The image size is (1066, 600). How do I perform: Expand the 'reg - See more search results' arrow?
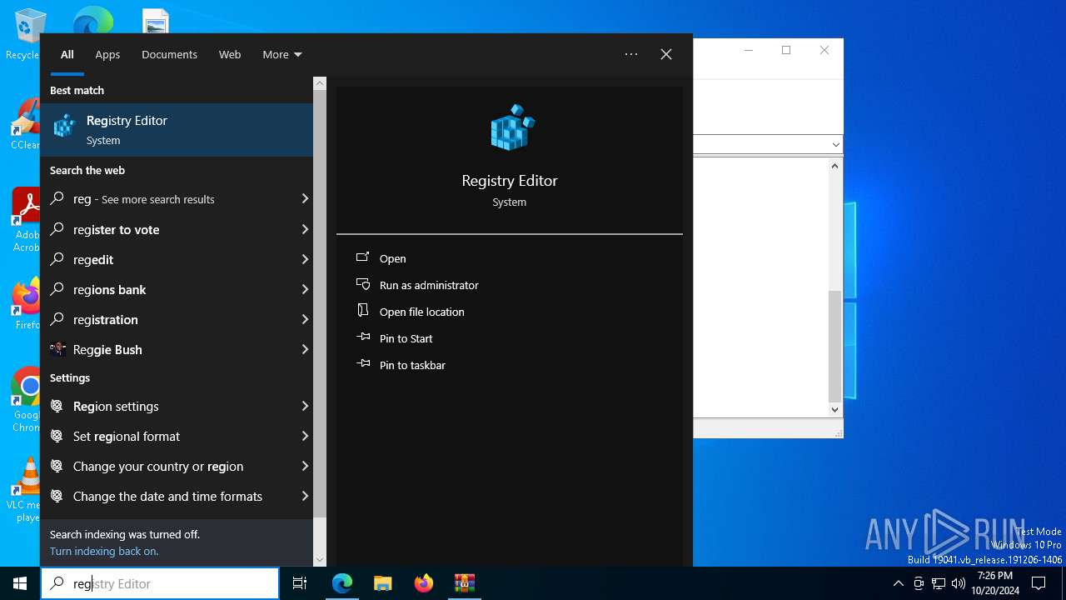pyautogui.click(x=305, y=199)
